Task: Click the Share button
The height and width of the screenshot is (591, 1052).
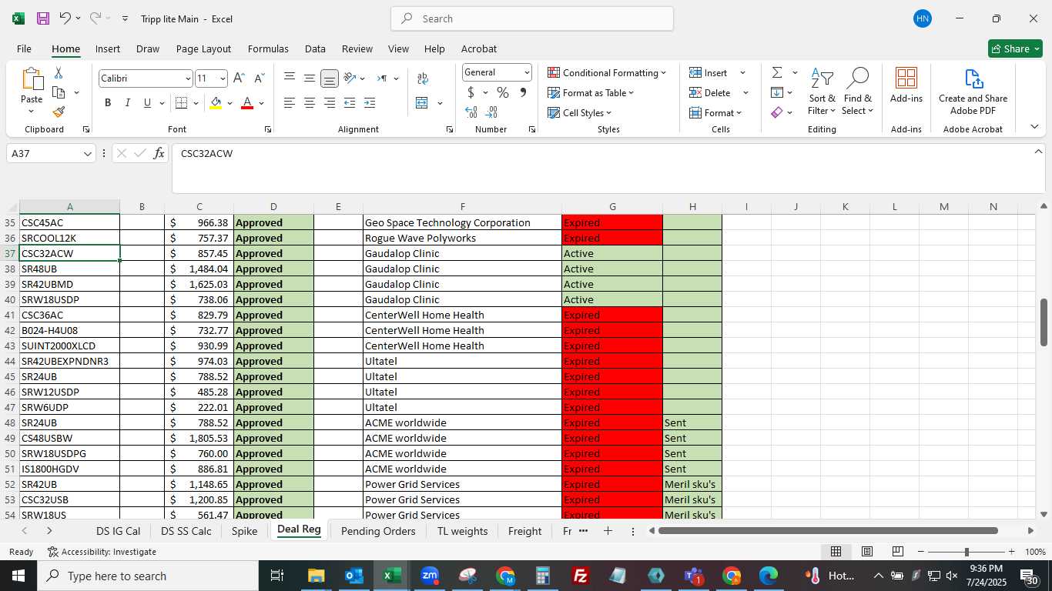Action: tap(1015, 48)
